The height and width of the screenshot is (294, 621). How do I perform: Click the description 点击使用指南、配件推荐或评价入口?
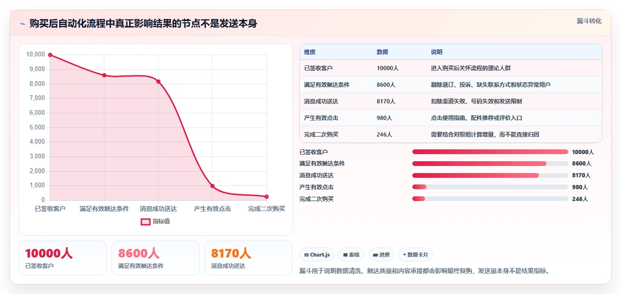(476, 118)
